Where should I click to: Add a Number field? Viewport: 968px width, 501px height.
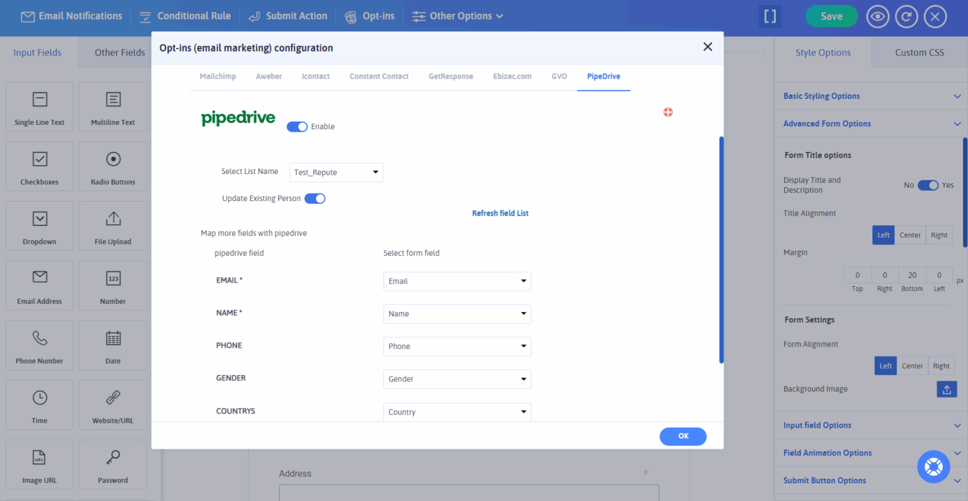click(113, 285)
